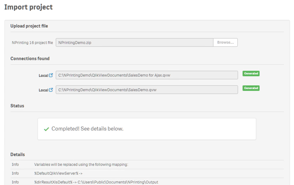Select the %DefaultQlikViewServer% details row

point(54,173)
